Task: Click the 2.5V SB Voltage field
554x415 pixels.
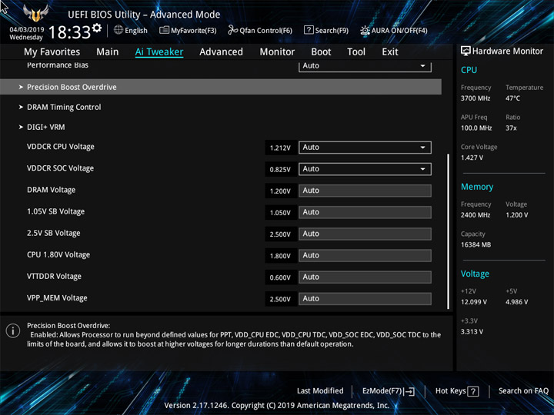Action: click(365, 234)
